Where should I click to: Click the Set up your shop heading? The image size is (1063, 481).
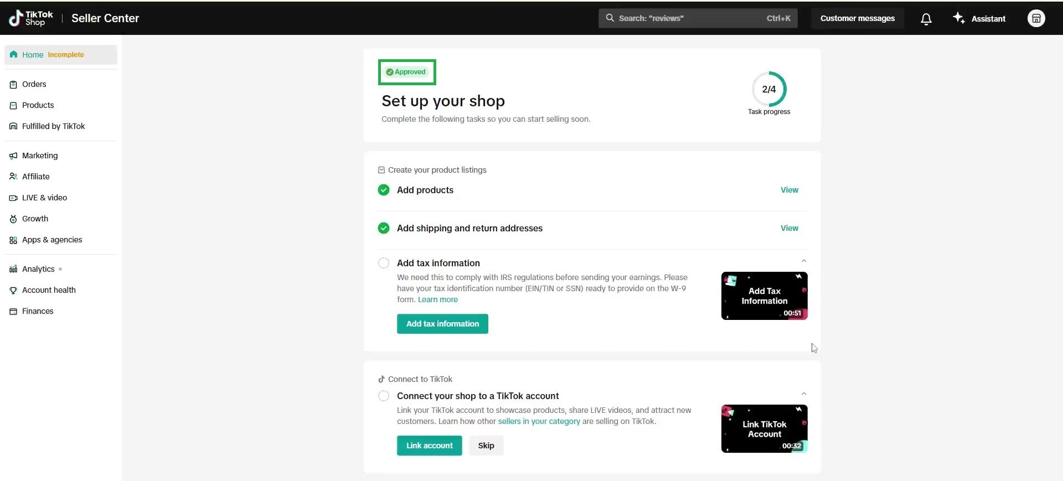click(443, 101)
